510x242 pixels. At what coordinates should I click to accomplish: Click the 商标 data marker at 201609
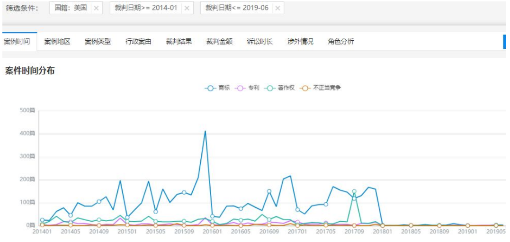pyautogui.click(x=269, y=192)
